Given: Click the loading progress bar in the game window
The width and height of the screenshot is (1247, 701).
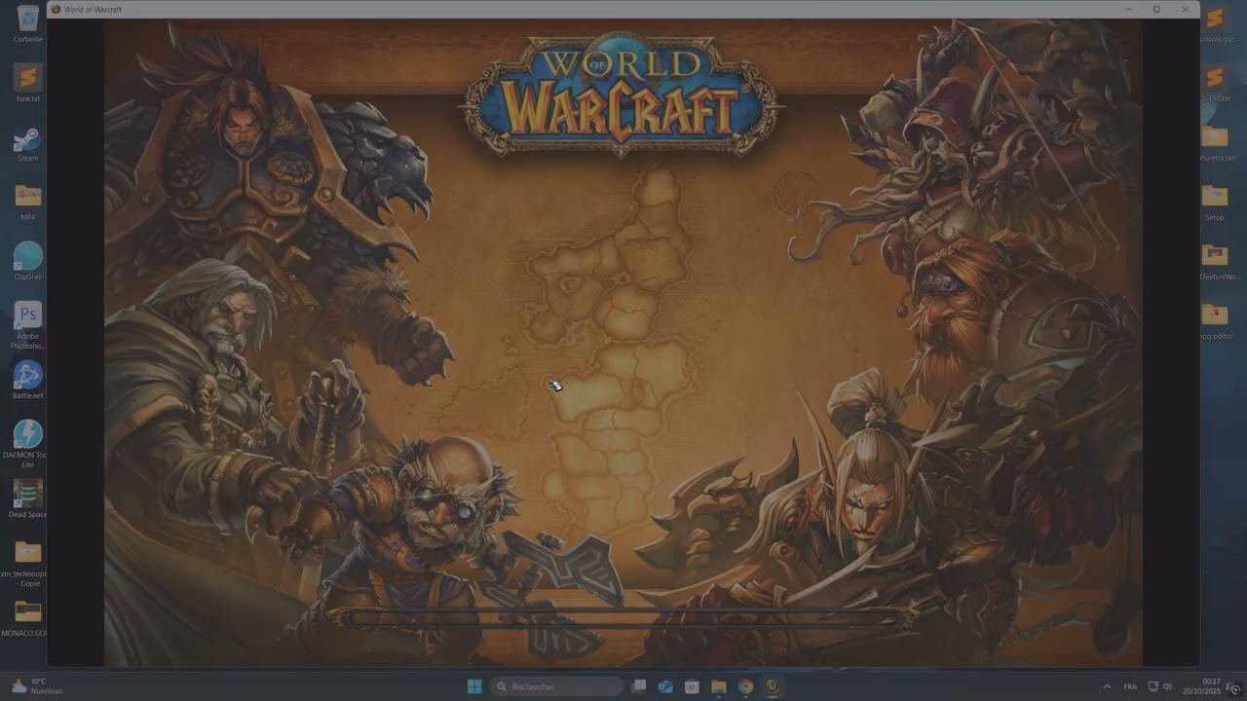Looking at the screenshot, I should coord(622,617).
